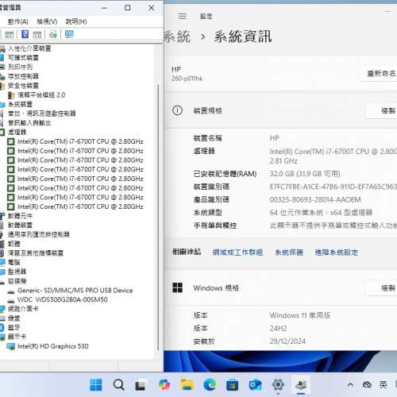Screen dimensions: 397x397
Task: Select 滑鼠及其他指標裝置 category
Action: [36, 253]
